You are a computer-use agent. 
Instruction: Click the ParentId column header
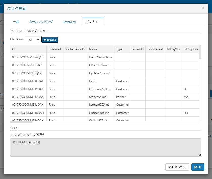tap(138, 49)
